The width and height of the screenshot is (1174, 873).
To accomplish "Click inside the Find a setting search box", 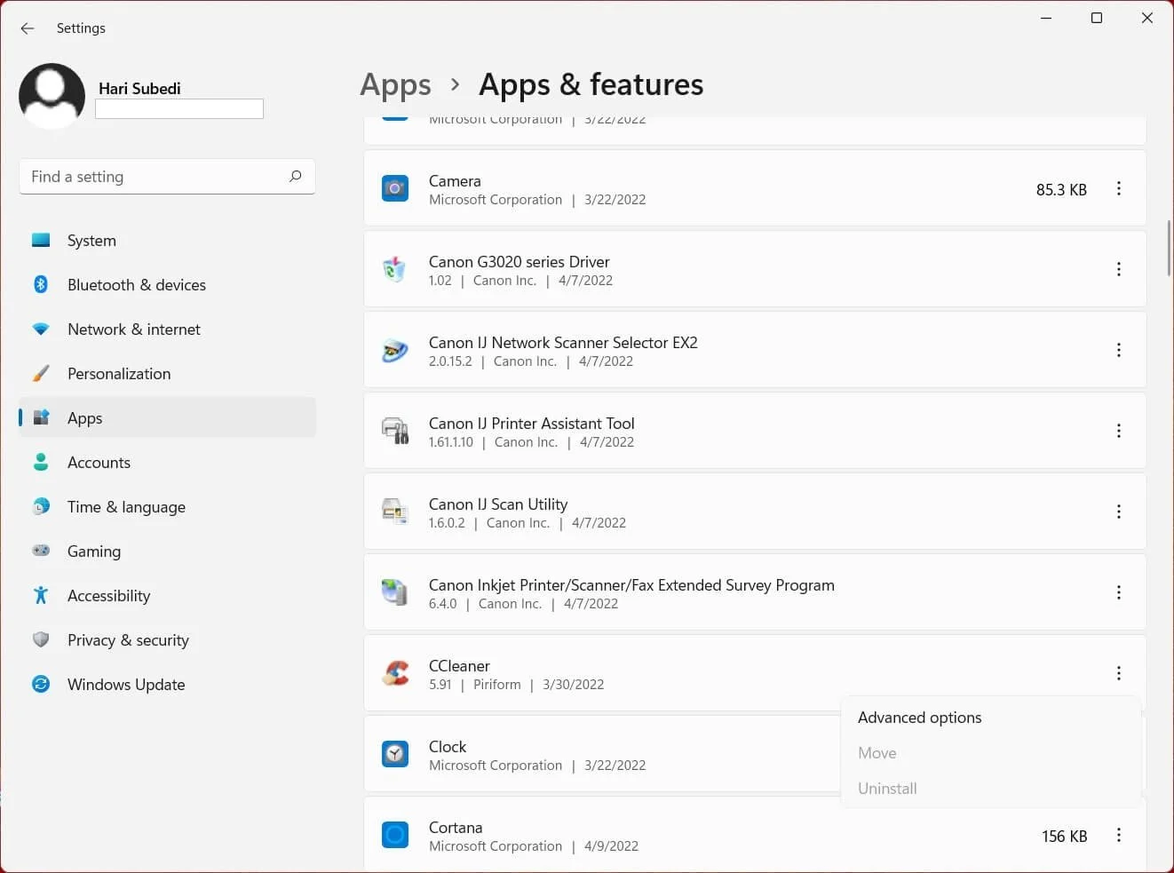I will coord(151,176).
